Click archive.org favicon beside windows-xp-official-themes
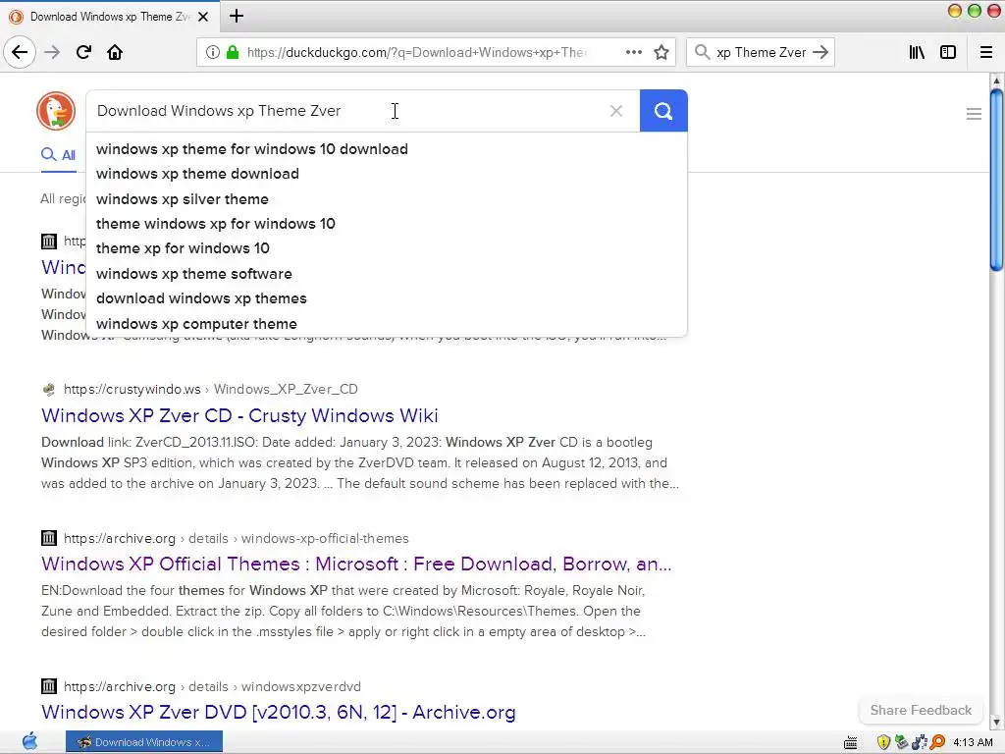The height and width of the screenshot is (754, 1005). (x=49, y=538)
